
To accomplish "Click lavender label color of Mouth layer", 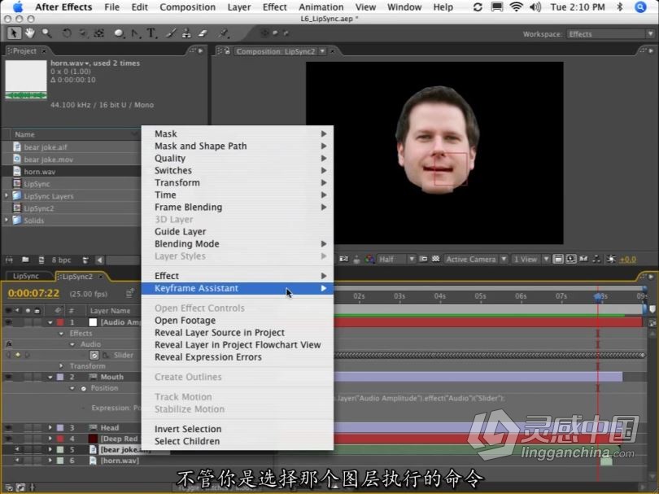I will point(60,377).
